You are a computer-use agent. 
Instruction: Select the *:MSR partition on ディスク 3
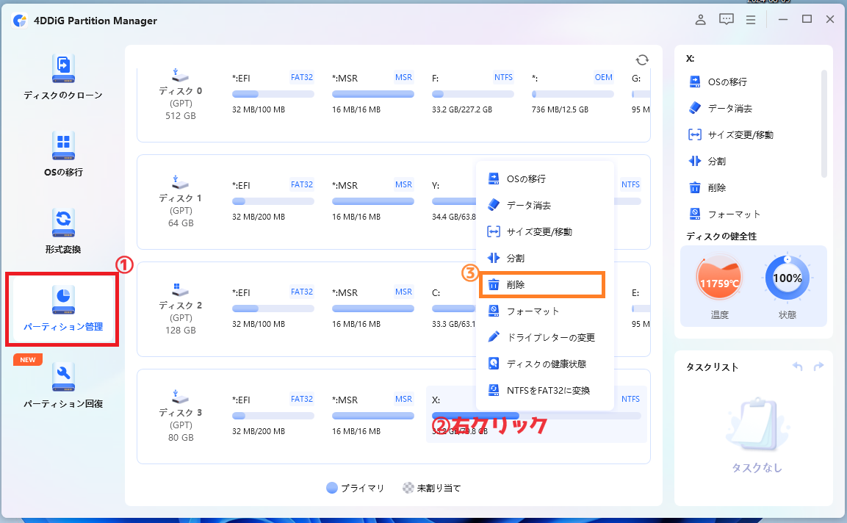coord(372,416)
